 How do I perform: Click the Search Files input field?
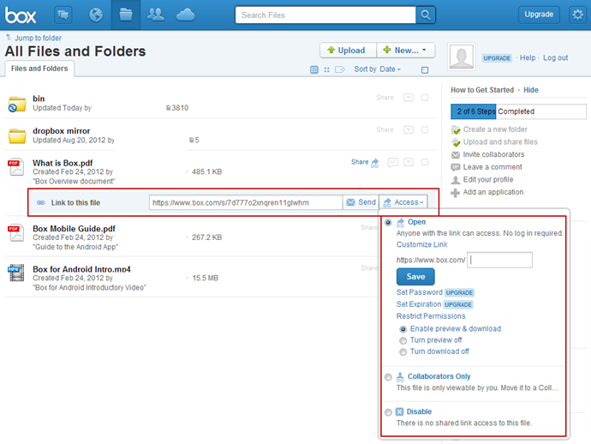[325, 15]
